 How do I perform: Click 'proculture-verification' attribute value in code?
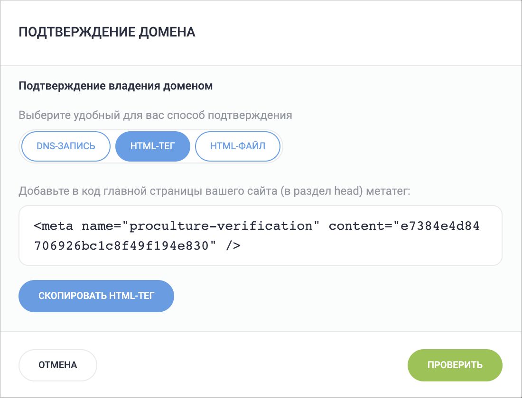(x=221, y=226)
